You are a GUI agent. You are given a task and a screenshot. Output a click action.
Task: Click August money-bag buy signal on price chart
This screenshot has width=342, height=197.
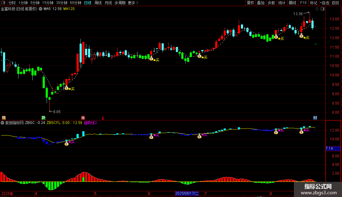tap(276, 37)
